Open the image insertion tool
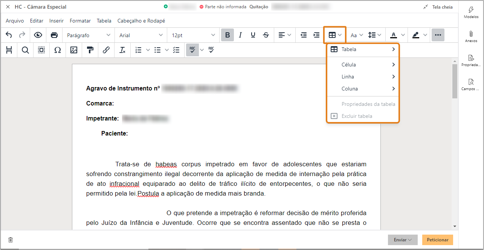 click(x=73, y=50)
